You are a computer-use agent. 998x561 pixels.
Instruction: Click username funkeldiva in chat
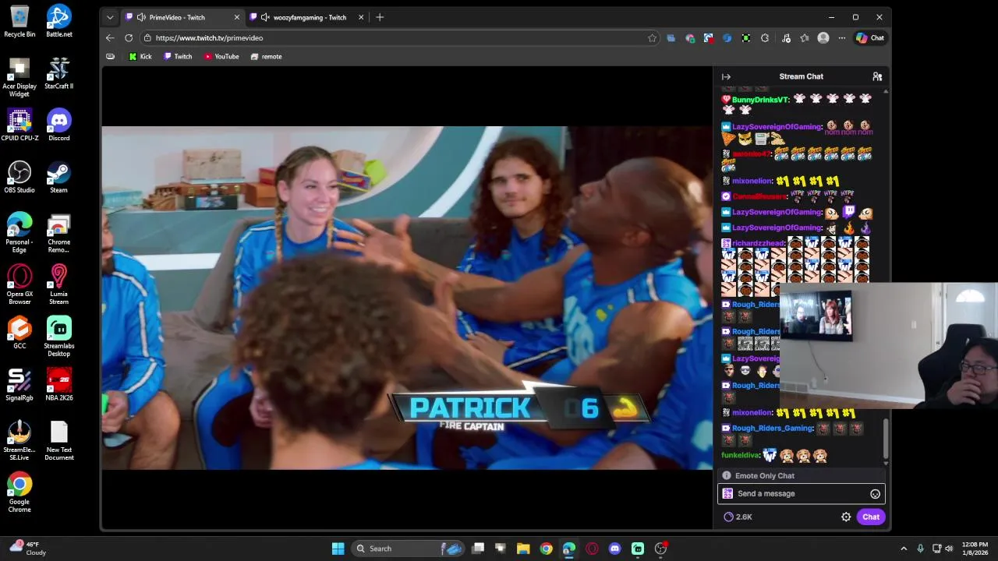(x=740, y=455)
